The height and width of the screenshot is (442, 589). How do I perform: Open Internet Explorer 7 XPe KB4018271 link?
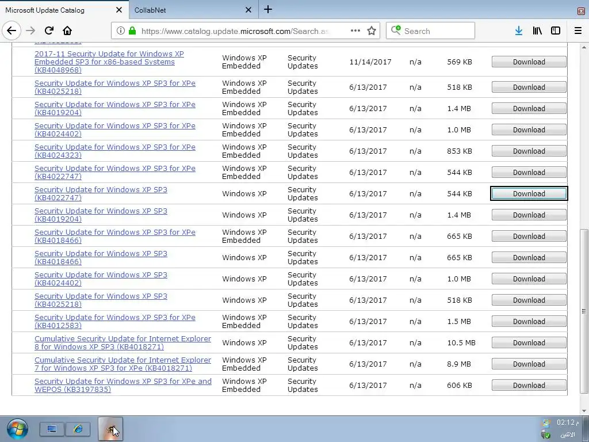click(123, 364)
